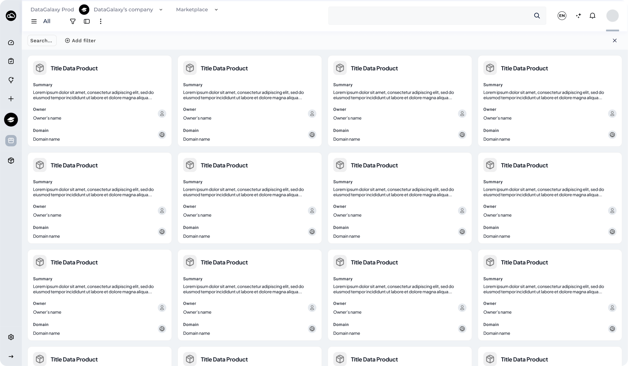This screenshot has width=628, height=366.
Task: Select the black graduation cap sidebar icon
Action: 11,120
